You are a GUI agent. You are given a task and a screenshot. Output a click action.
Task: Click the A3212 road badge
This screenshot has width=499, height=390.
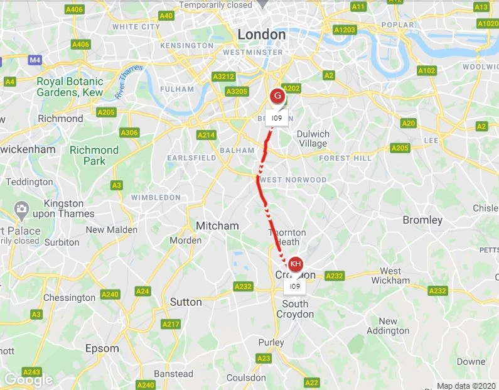[x=223, y=77]
